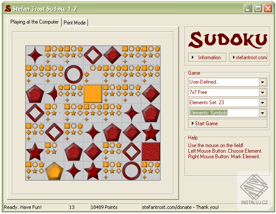Click the candidates cell in row 4, column 4
Image resolution: width=276 pixels, height=214 pixels.
click(x=93, y=113)
